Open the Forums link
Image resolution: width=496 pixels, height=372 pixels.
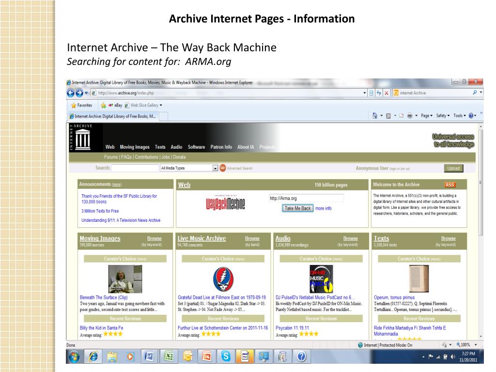click(111, 157)
